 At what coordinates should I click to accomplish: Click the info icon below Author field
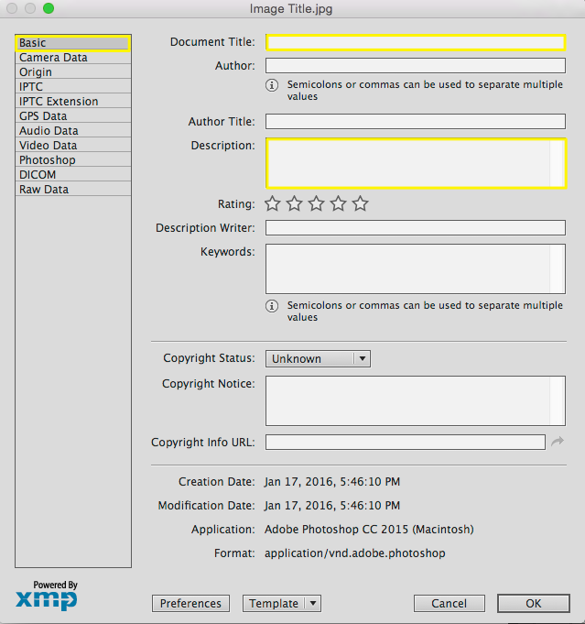coord(272,84)
